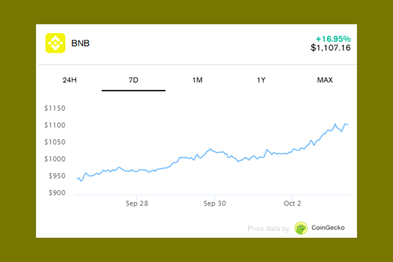The height and width of the screenshot is (262, 393).
Task: Click the Sep 30 date marker
Action: tap(215, 203)
